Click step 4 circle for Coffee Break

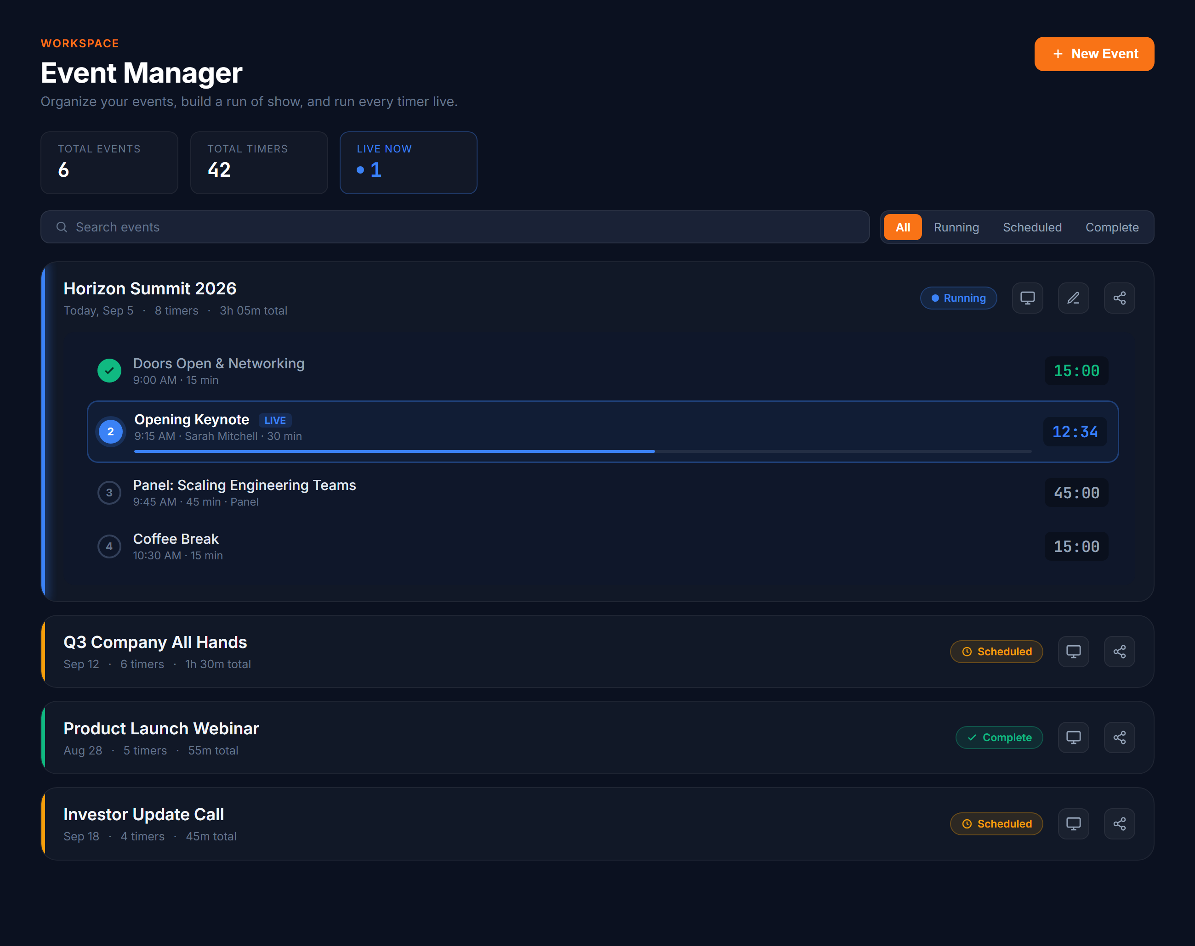point(109,546)
